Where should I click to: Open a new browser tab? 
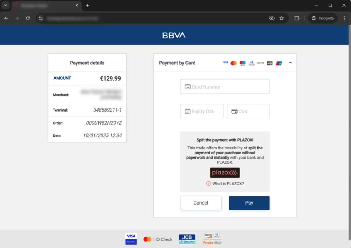88,5
